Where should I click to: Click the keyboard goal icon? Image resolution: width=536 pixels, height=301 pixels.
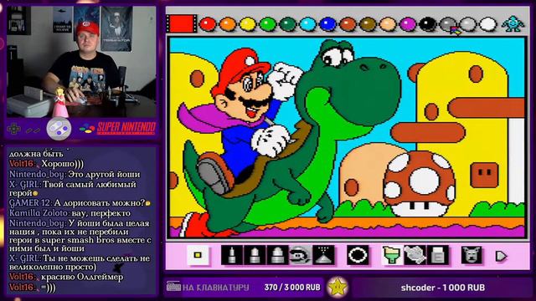173,287
